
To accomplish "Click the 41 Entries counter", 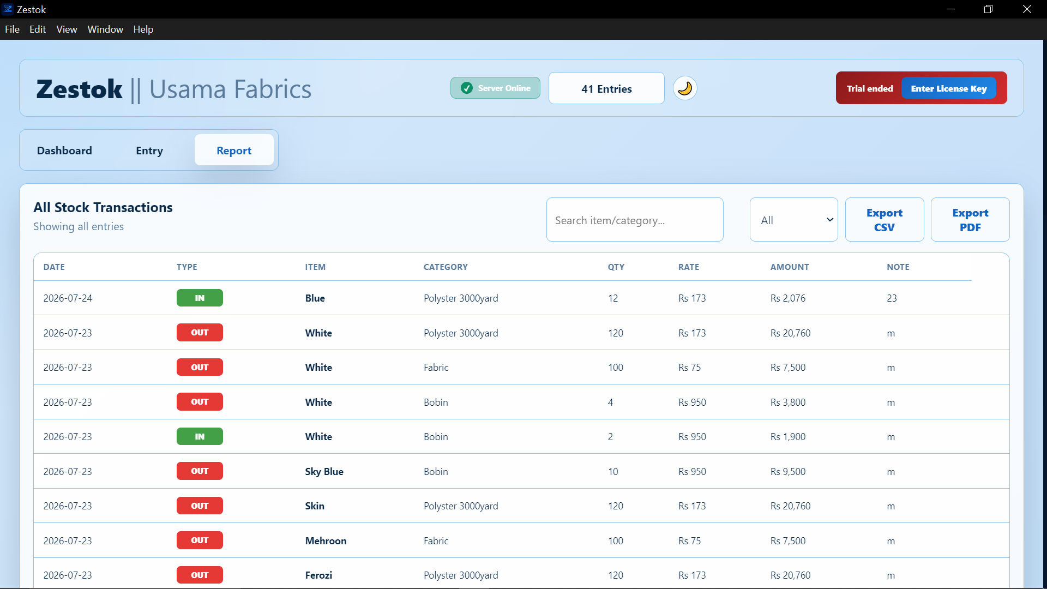I will [606, 88].
